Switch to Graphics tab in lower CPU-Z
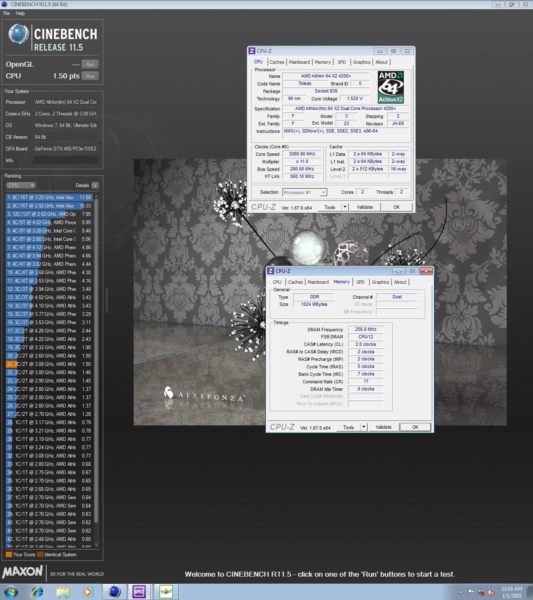533x600 pixels. pyautogui.click(x=380, y=282)
